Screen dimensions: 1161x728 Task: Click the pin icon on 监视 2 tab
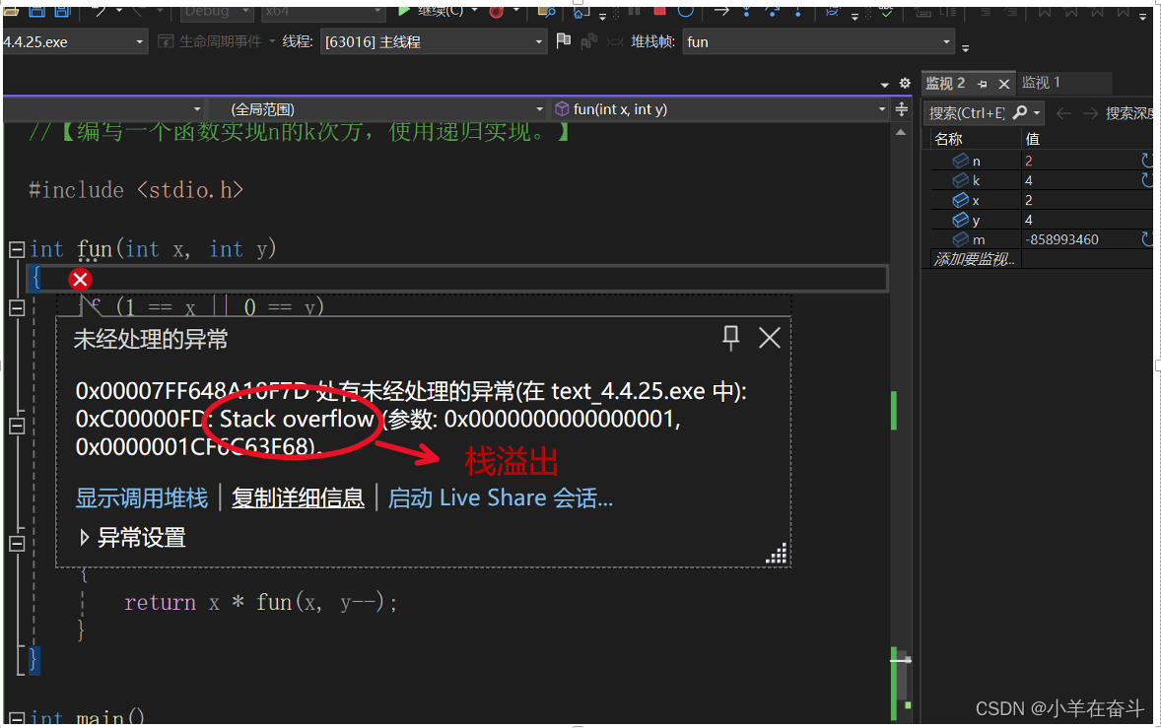982,84
